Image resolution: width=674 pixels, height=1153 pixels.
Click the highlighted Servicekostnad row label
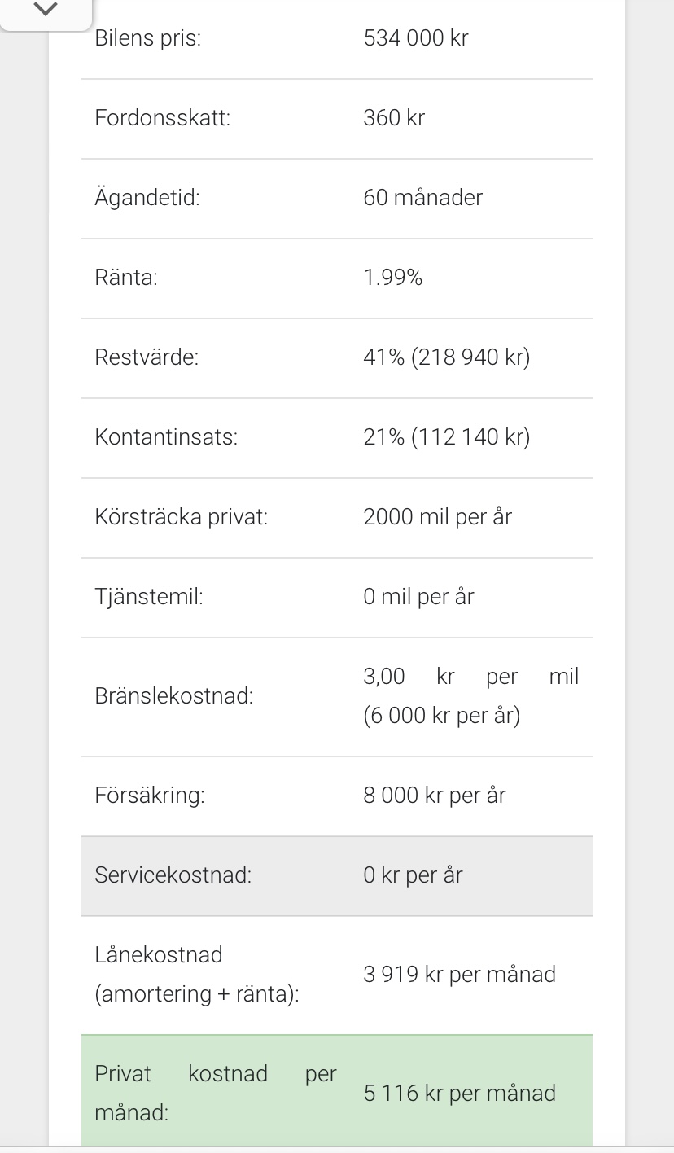(173, 875)
